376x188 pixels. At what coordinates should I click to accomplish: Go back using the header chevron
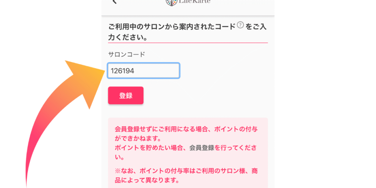click(115, 2)
